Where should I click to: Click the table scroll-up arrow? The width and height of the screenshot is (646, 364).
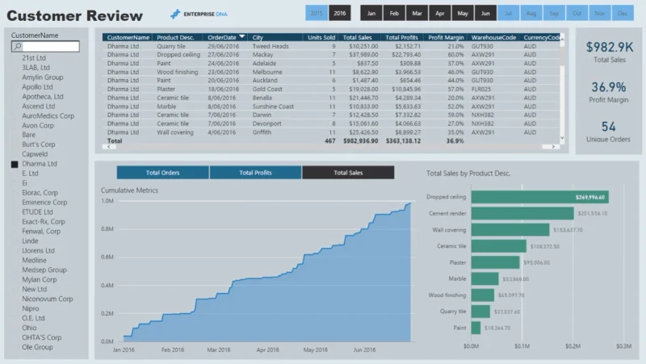[x=562, y=38]
